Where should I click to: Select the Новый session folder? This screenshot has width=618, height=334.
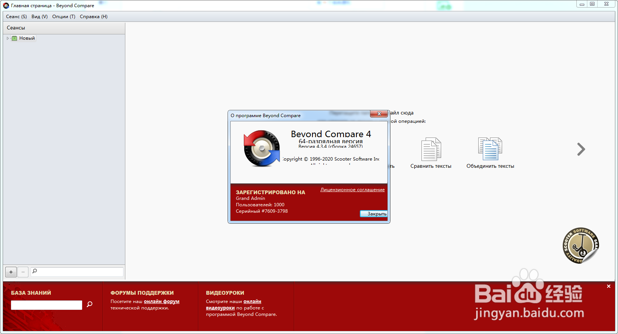[x=27, y=38]
